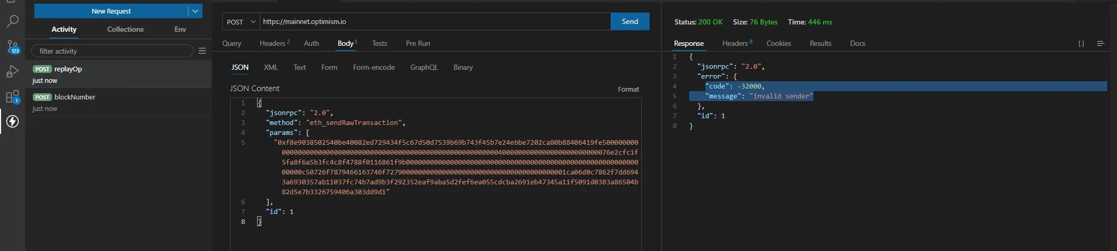
Task: Click the curly braces response icon
Action: 1081,44
